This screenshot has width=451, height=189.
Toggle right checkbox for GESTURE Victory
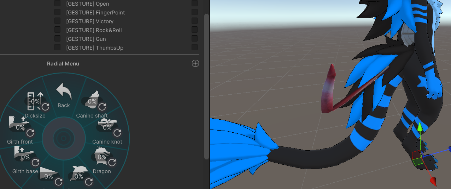[x=194, y=21]
